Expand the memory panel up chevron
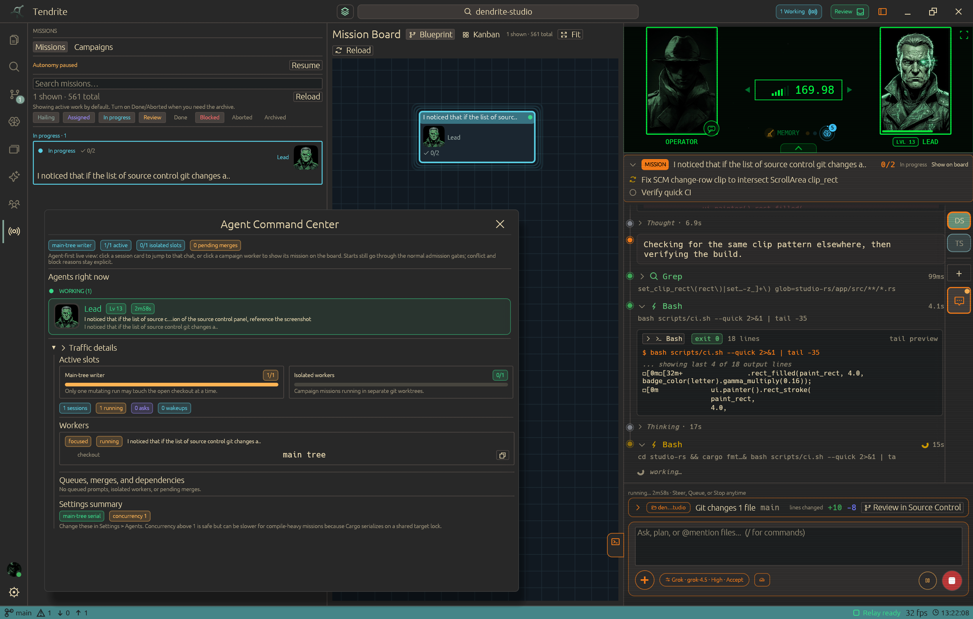The width and height of the screenshot is (973, 619). point(798,148)
